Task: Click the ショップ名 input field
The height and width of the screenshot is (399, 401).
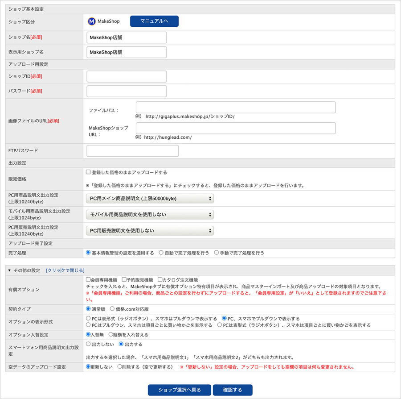Action: (127, 37)
